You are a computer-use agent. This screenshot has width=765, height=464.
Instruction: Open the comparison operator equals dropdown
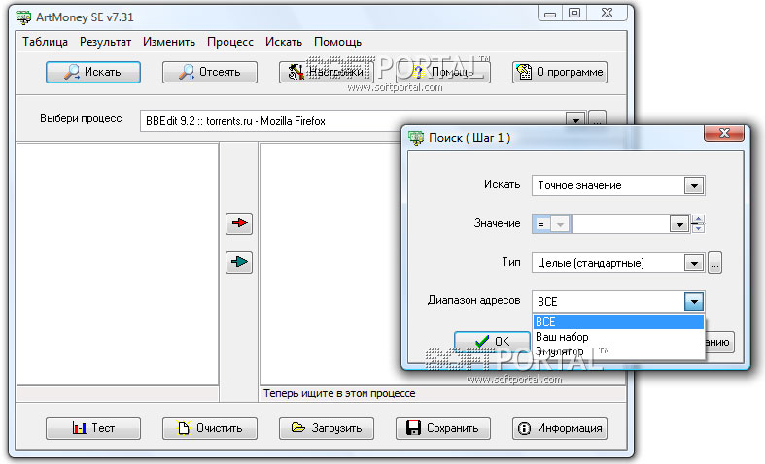tap(561, 224)
